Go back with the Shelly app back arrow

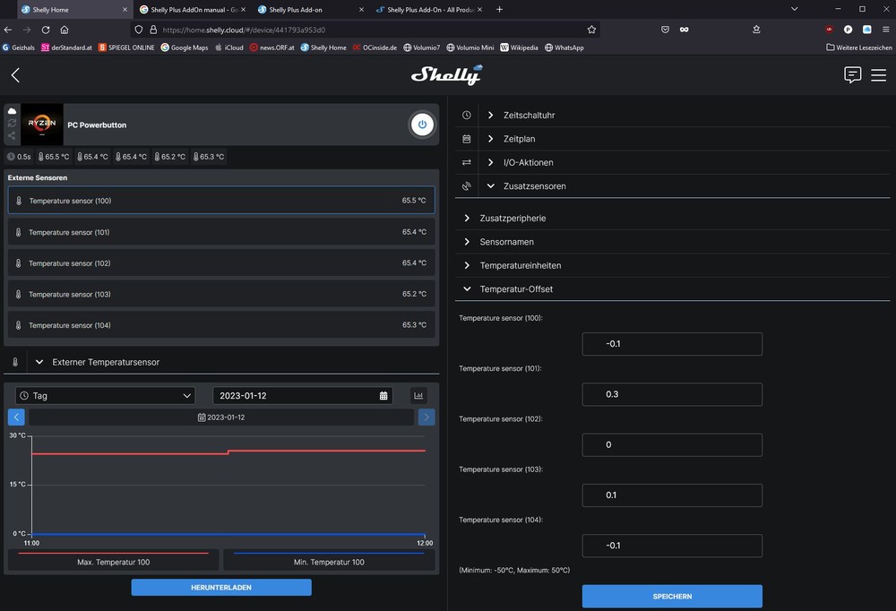click(15, 75)
